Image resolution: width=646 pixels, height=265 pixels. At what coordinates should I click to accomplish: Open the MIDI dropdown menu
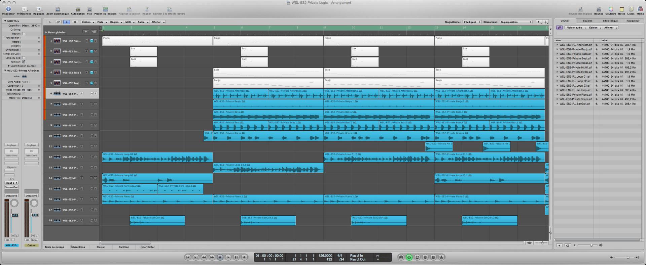130,22
